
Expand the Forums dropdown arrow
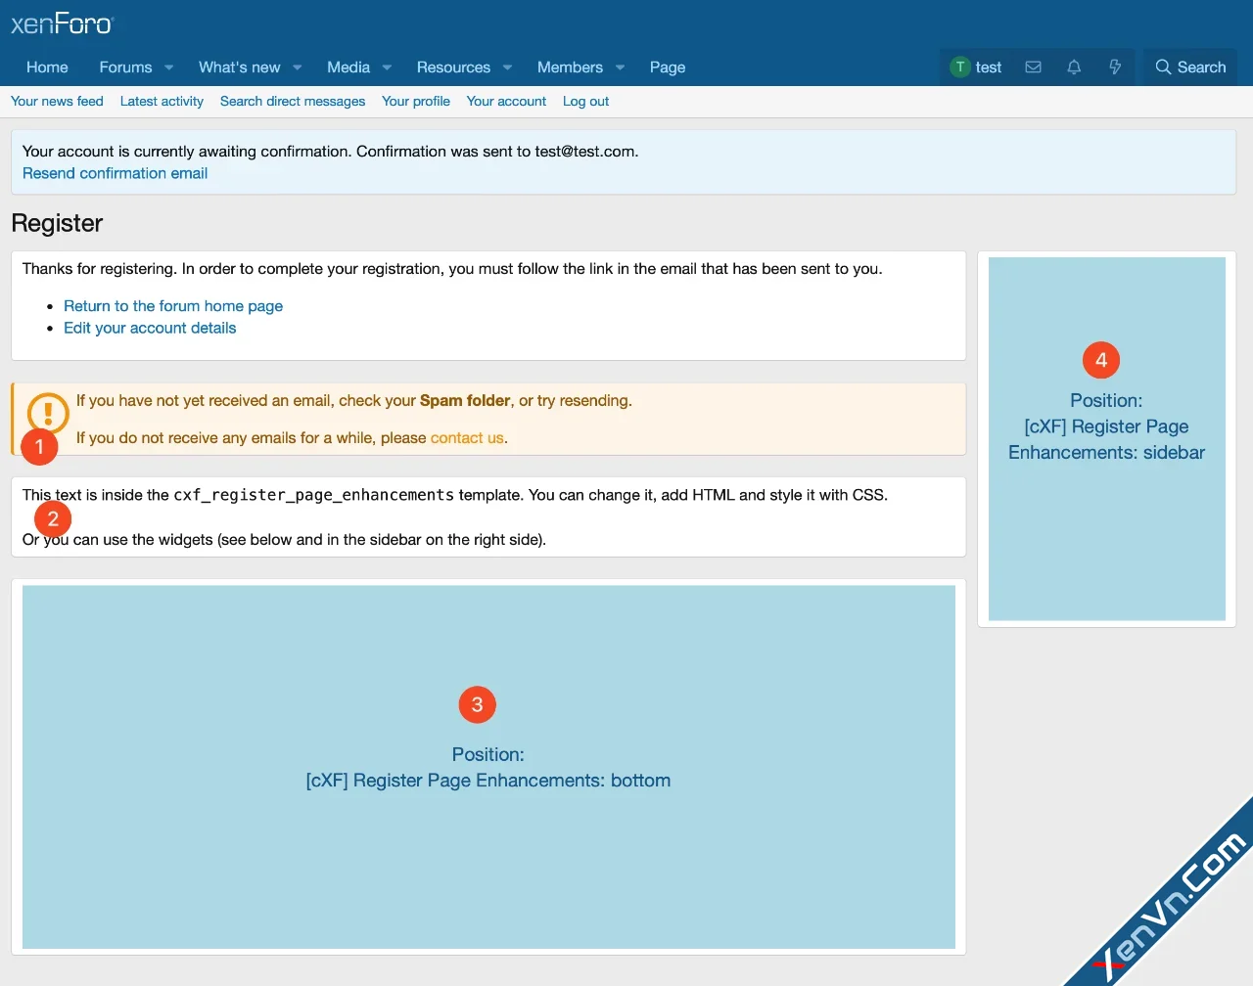[x=169, y=67]
